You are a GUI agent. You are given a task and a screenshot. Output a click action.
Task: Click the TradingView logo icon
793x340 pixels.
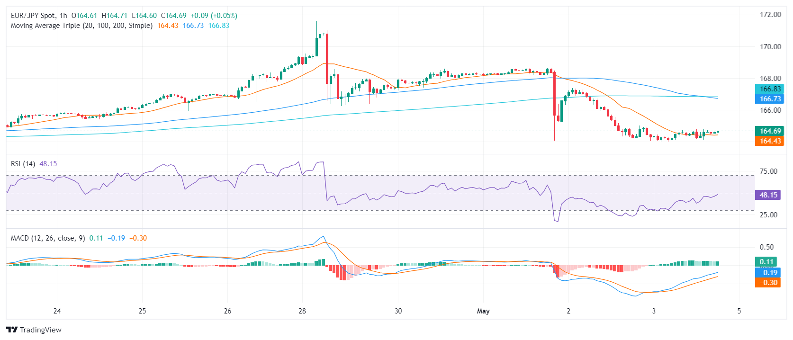tap(12, 330)
